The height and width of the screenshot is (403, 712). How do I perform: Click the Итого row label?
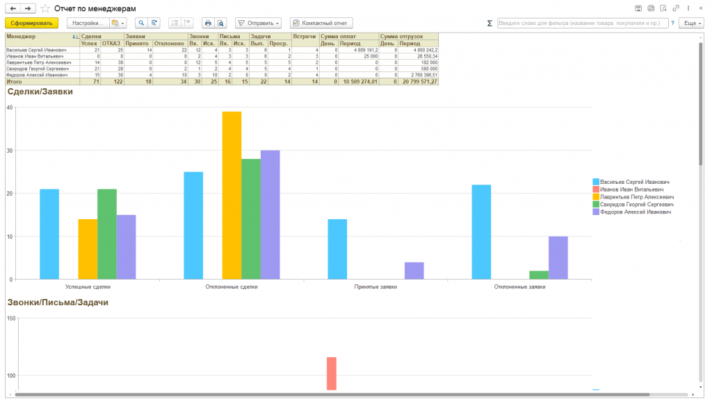tap(14, 82)
